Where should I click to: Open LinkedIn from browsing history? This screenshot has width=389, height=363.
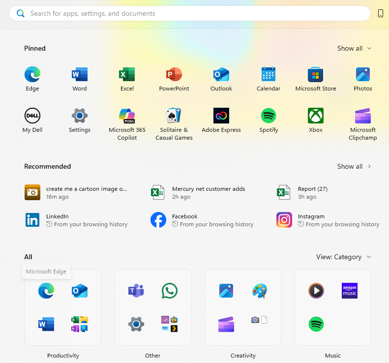click(x=76, y=220)
